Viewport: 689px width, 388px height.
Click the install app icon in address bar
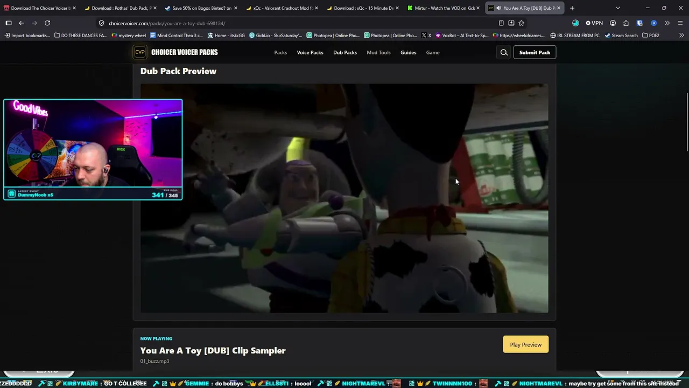tap(511, 23)
